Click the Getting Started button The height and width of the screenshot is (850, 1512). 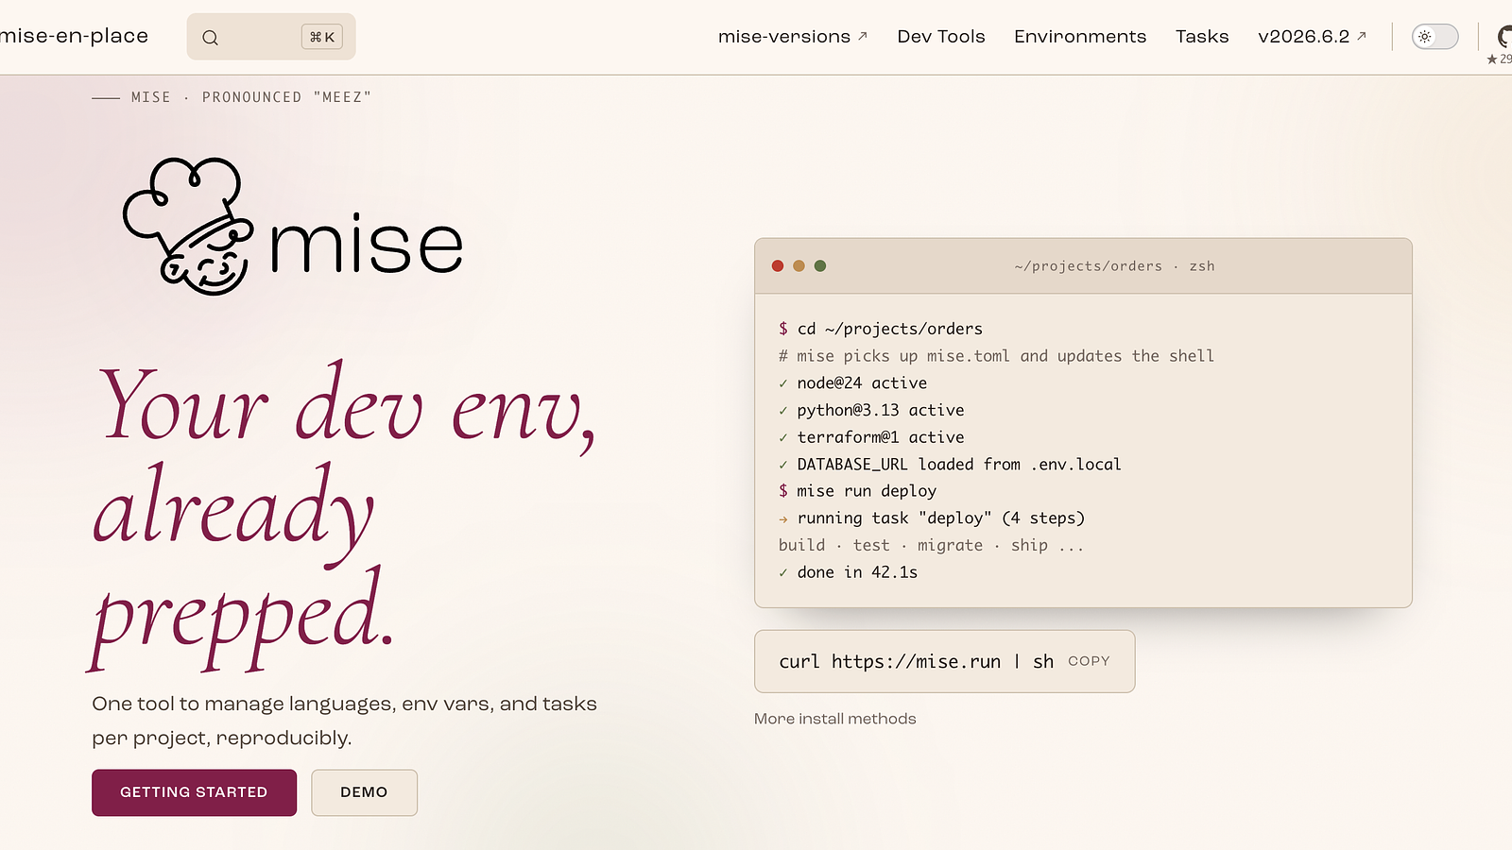(194, 792)
